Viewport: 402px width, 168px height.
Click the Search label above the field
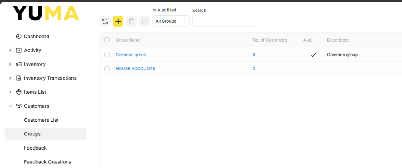click(199, 10)
